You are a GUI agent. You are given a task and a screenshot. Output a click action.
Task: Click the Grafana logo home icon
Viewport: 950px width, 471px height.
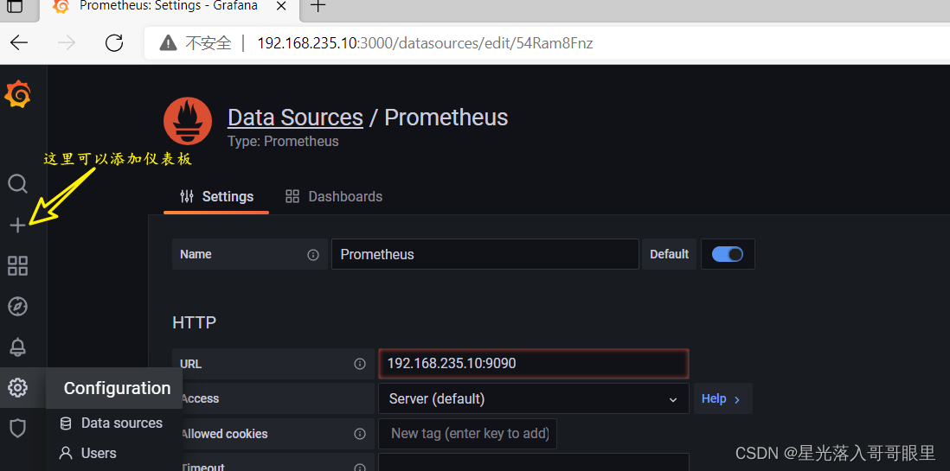coord(17,94)
